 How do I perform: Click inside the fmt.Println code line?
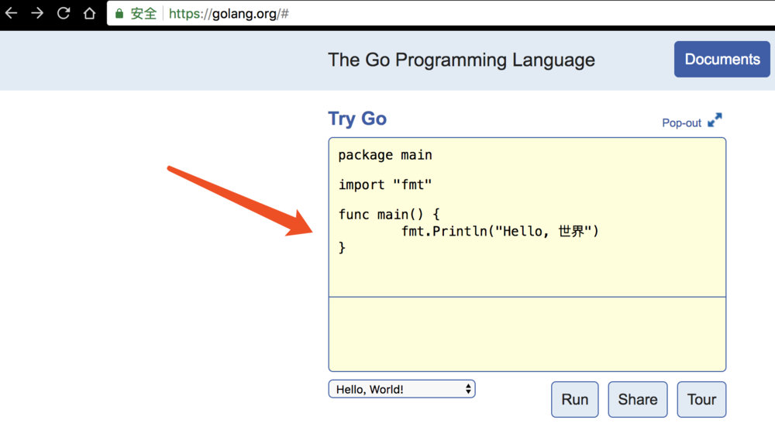click(x=500, y=231)
